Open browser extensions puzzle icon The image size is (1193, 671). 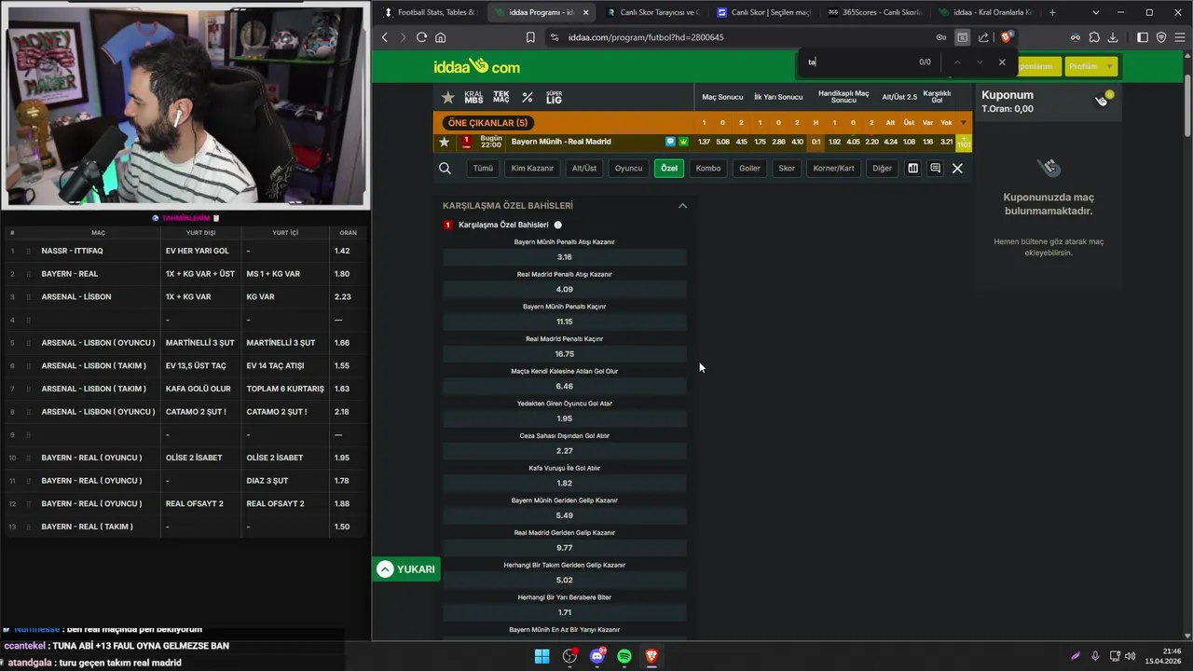pyautogui.click(x=1094, y=37)
